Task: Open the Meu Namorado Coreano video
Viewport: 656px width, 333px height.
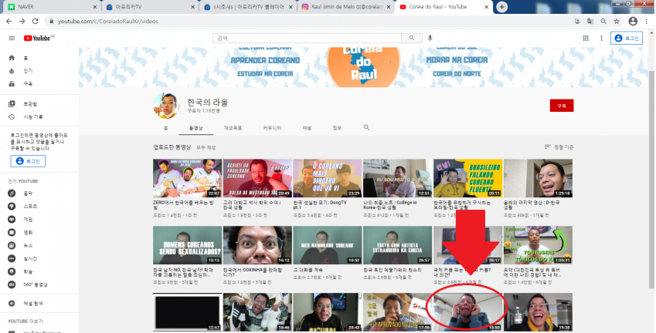Action: click(328, 245)
